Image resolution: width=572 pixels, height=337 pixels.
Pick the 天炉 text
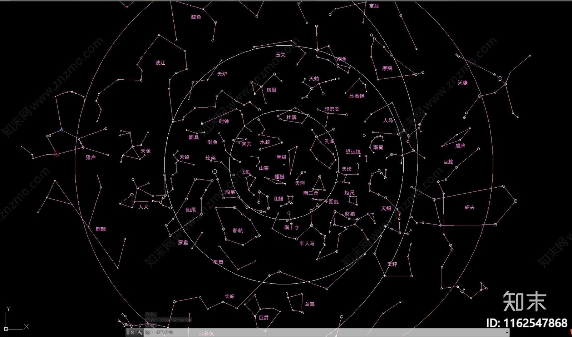click(x=222, y=74)
